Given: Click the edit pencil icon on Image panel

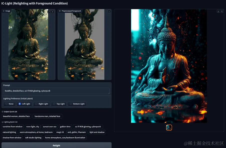Looking at the screenshot, I should (x=49, y=12).
